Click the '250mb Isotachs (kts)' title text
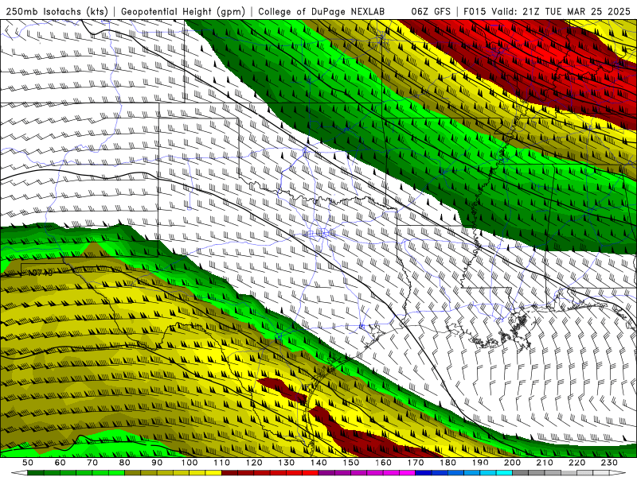The height and width of the screenshot is (477, 637). (57, 11)
